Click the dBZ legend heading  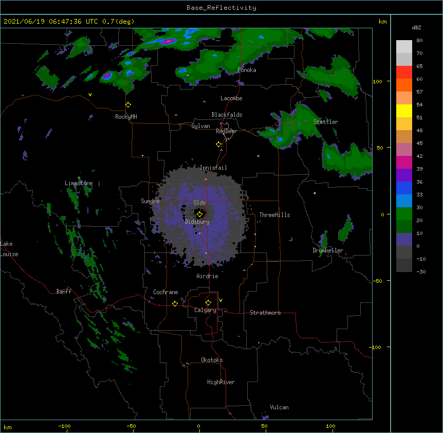[416, 28]
